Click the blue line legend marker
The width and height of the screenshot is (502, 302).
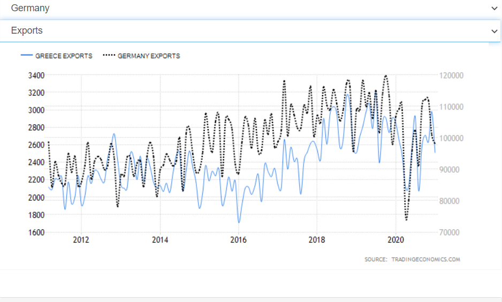[27, 56]
